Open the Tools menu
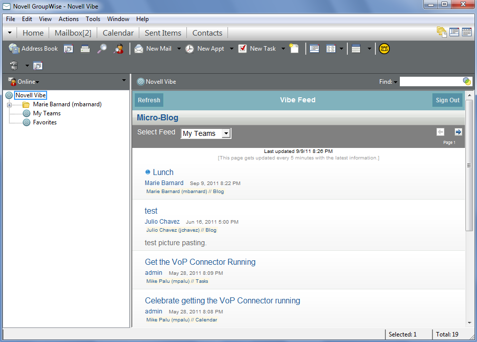This screenshot has height=342, width=477. pos(93,19)
